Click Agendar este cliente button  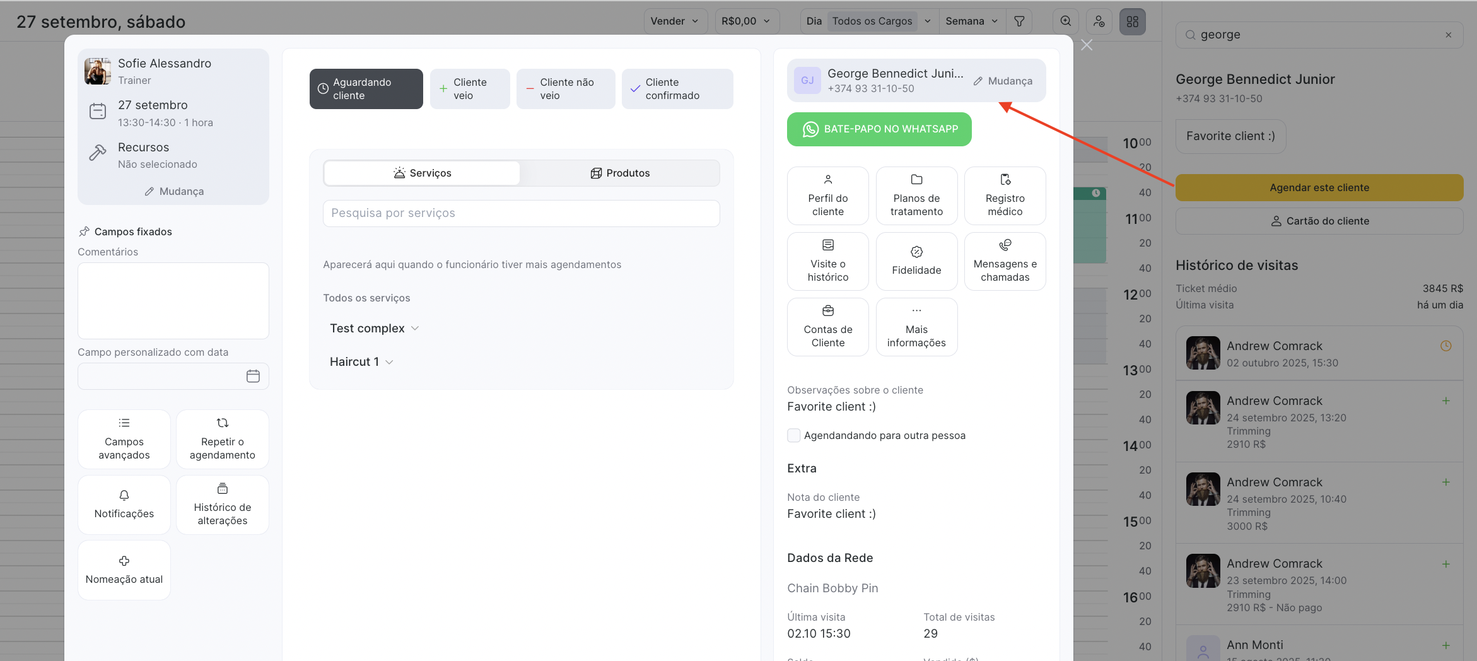click(x=1319, y=188)
